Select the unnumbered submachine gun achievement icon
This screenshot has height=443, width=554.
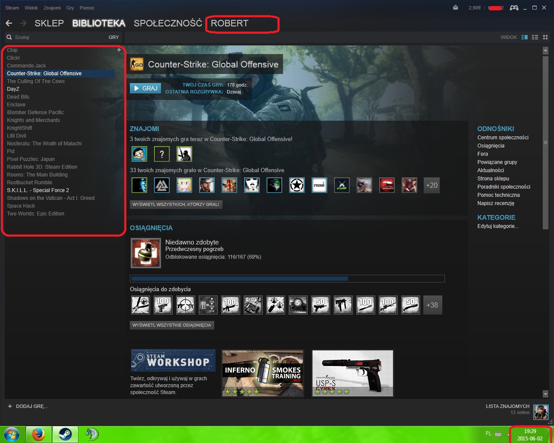coord(343,305)
